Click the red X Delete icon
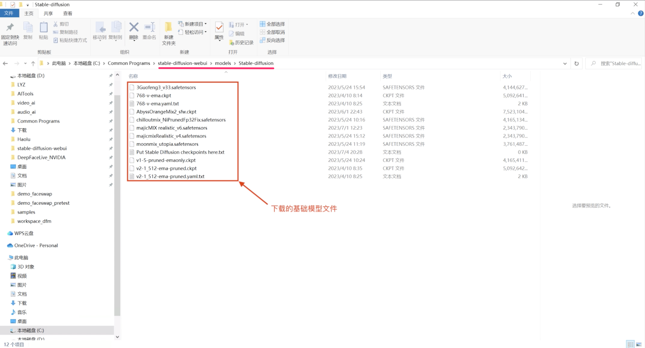This screenshot has width=645, height=348. pos(134,27)
